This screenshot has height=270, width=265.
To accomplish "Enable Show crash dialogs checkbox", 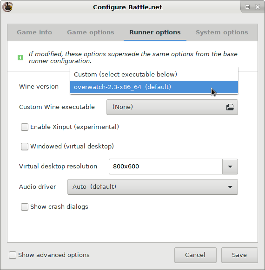I will (25, 207).
